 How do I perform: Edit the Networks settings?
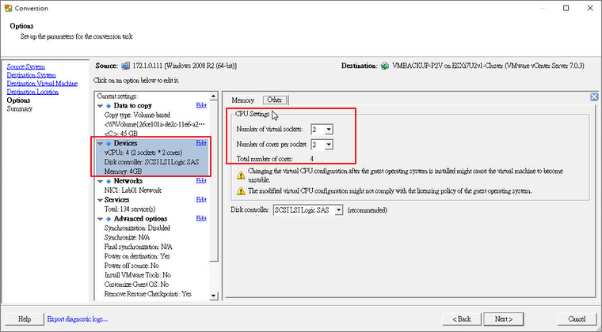pyautogui.click(x=201, y=181)
